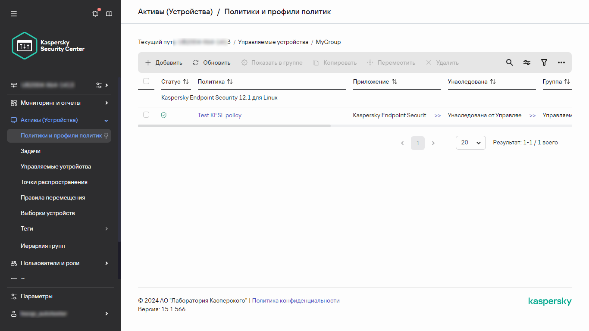Screen dimensions: 589x331
Task: Click Показать в группе
Action: click(272, 62)
